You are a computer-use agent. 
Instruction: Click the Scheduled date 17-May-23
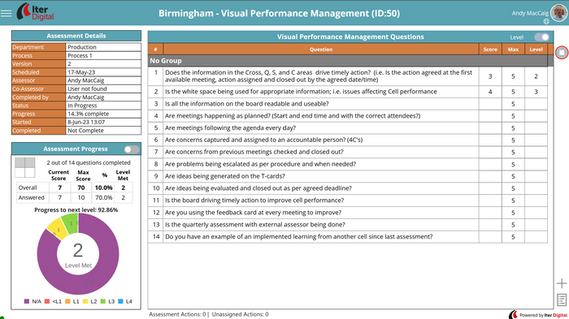tap(103, 72)
